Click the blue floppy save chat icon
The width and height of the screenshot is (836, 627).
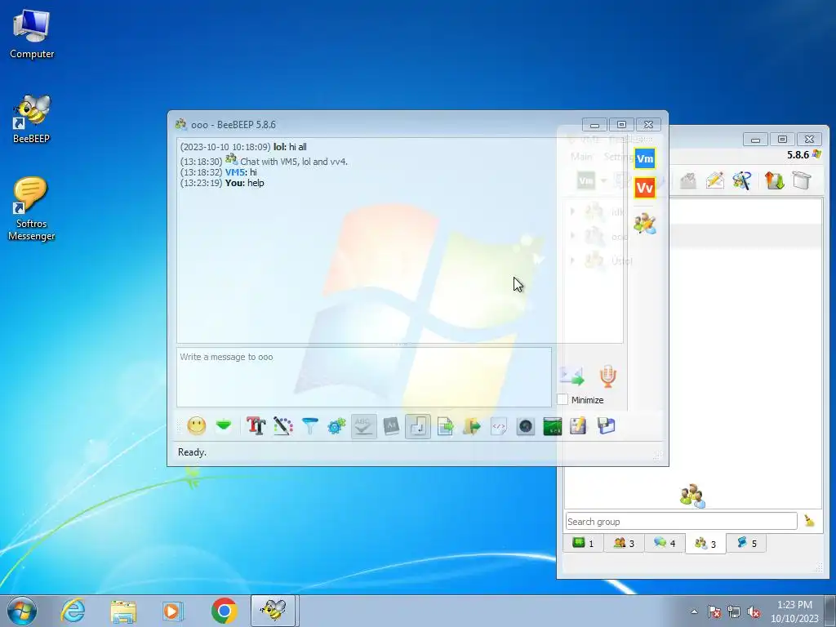[607, 426]
